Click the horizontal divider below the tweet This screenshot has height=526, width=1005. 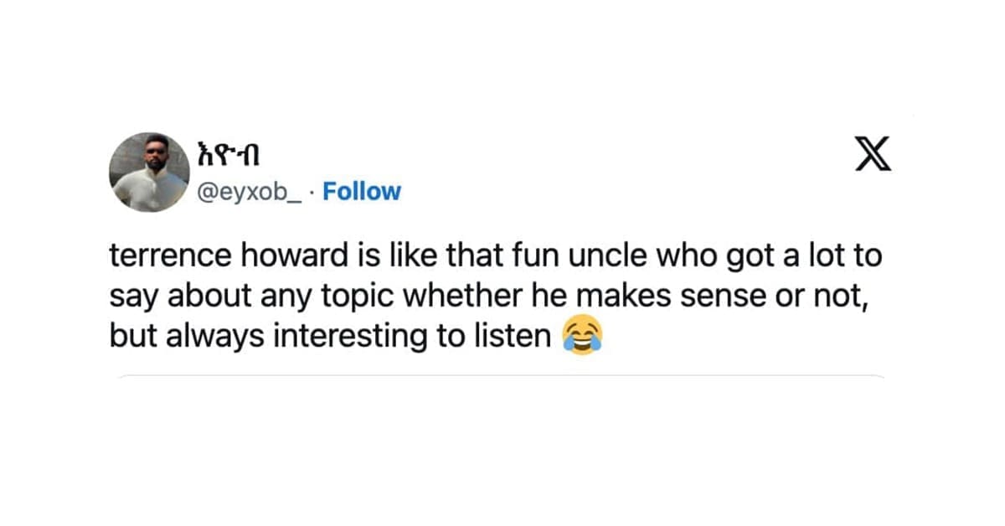pyautogui.click(x=502, y=376)
